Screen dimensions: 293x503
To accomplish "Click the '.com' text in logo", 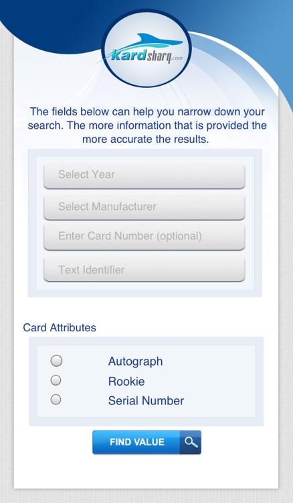I will 177,58.
